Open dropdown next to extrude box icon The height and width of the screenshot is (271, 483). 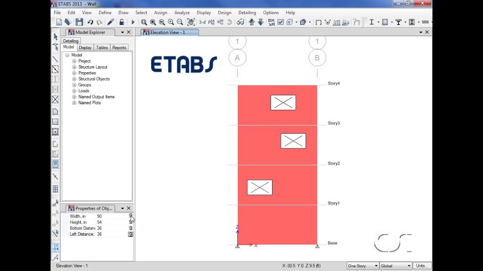click(297, 22)
